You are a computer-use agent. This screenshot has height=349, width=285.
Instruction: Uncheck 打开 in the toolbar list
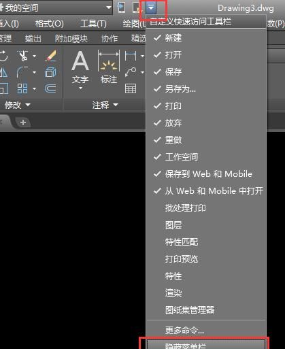206,55
